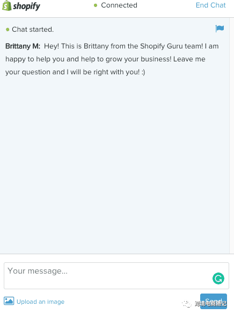
Task: Click the WeChat watermark icon near Send
Action: coord(187,304)
